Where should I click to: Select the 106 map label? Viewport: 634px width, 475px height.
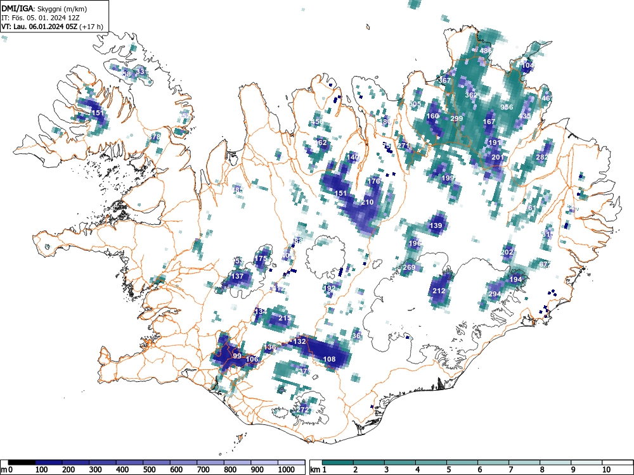click(x=252, y=359)
